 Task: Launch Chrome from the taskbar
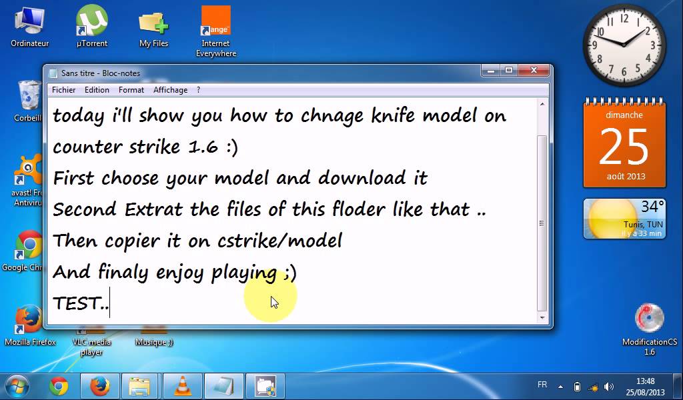tap(59, 386)
